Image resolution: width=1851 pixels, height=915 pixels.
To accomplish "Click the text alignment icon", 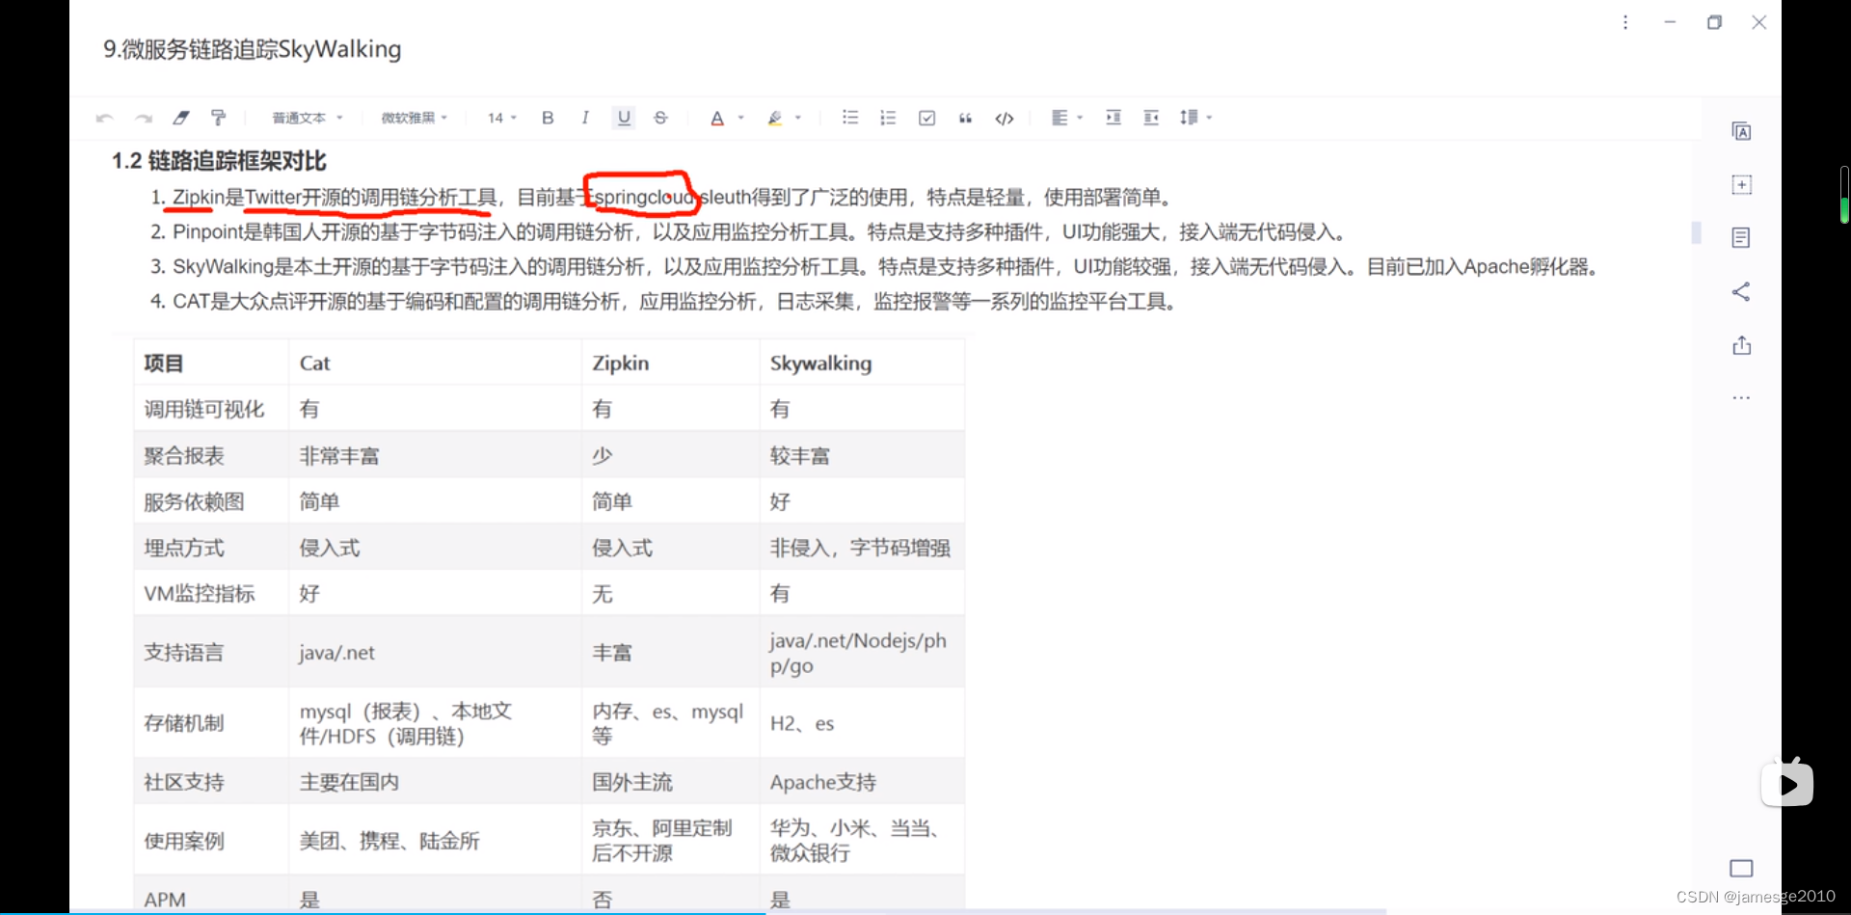I will pyautogui.click(x=1060, y=118).
